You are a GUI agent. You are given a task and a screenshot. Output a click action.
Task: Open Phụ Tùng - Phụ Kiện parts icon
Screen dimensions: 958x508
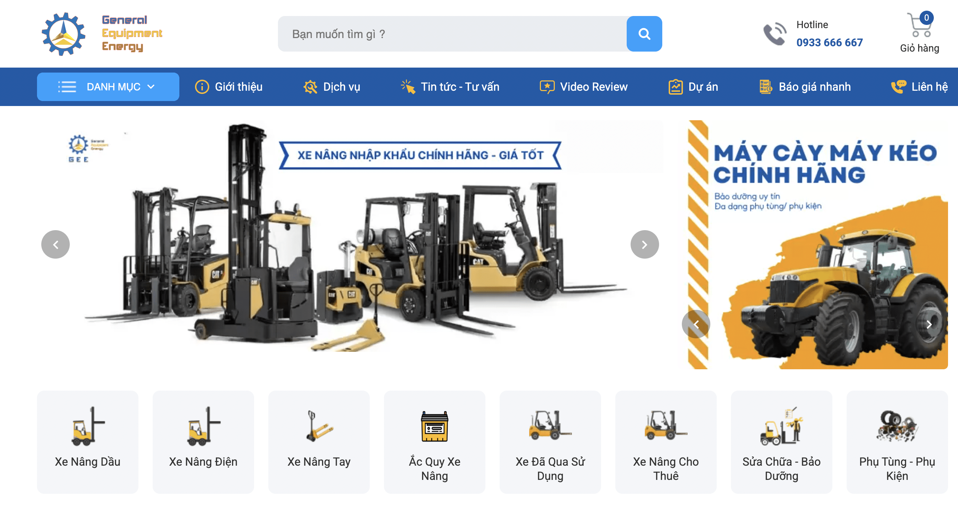pos(897,426)
